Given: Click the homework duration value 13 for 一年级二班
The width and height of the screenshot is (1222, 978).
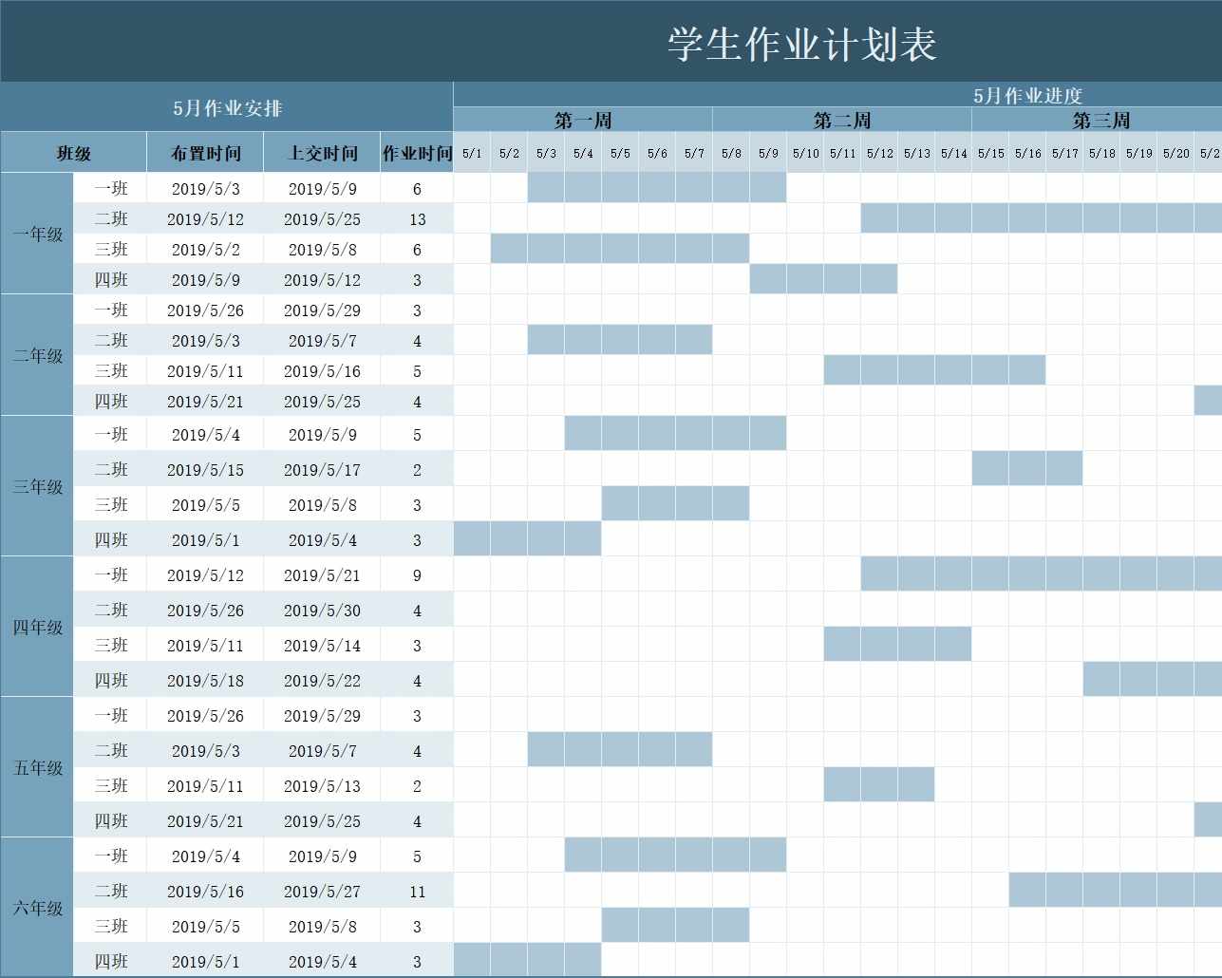Looking at the screenshot, I should [416, 218].
